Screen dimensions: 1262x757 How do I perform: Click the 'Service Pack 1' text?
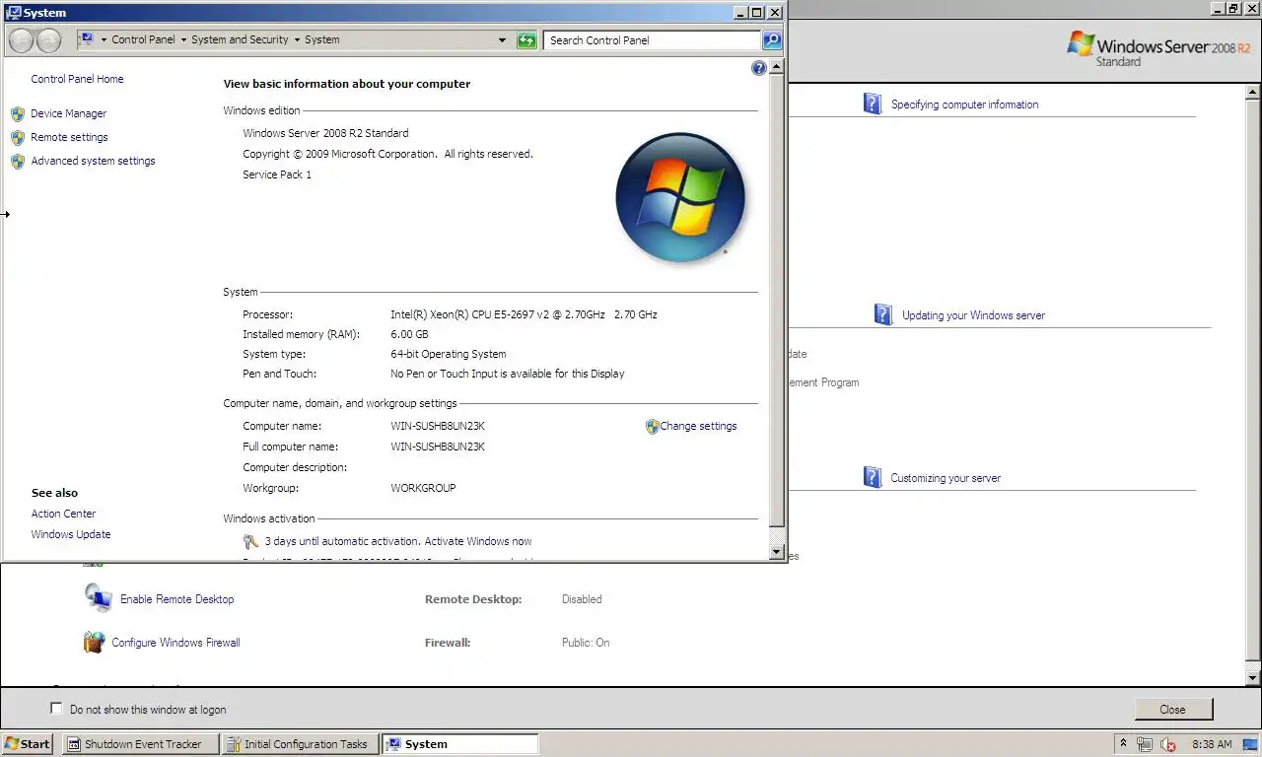(x=277, y=174)
